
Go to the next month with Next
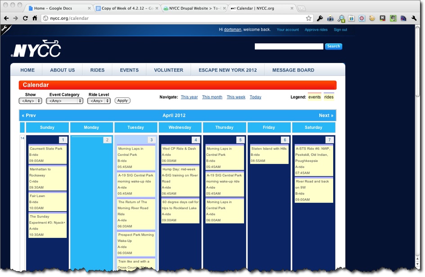[x=326, y=115]
